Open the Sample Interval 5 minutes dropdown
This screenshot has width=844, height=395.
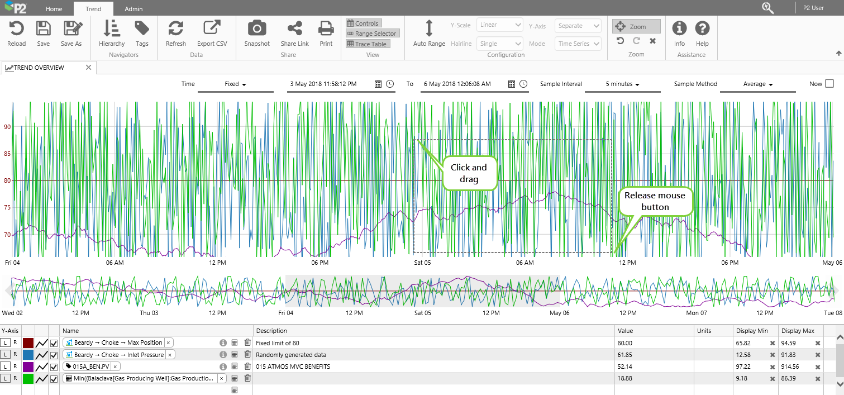tap(622, 84)
